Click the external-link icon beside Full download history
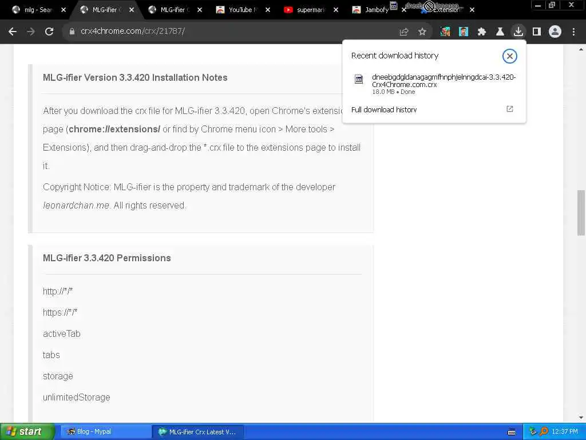The height and width of the screenshot is (440, 586). click(510, 109)
